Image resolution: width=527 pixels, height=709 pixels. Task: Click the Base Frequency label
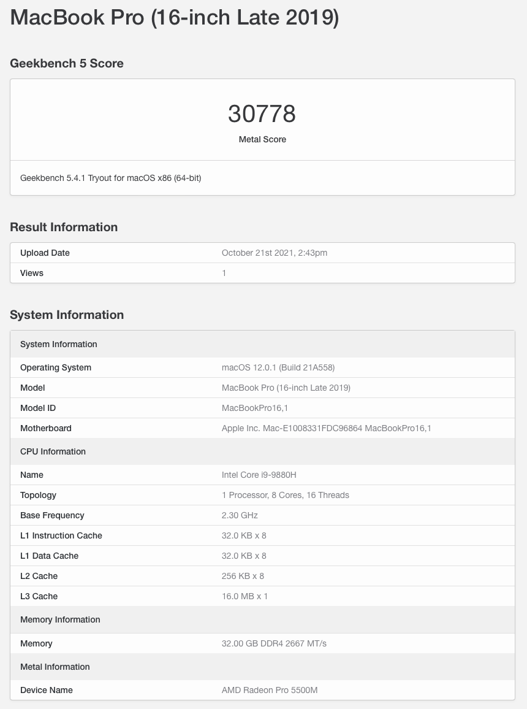tap(52, 515)
